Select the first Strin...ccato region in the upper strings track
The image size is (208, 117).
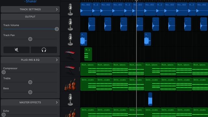(x=88, y=84)
